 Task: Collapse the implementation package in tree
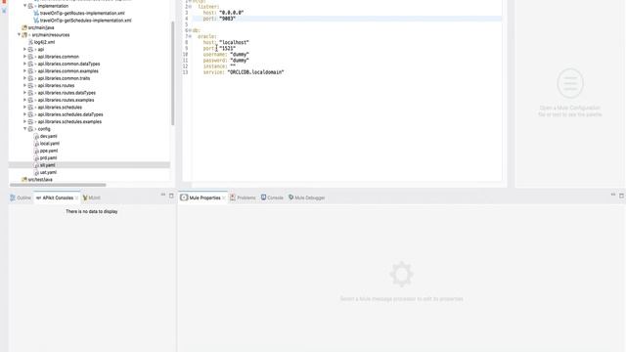pyautogui.click(x=24, y=6)
